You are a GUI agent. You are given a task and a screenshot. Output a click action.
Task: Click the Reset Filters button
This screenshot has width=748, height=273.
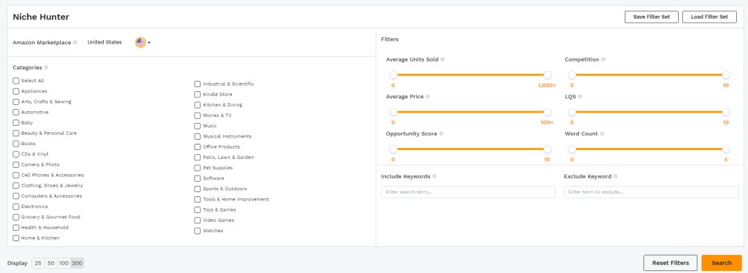670,263
